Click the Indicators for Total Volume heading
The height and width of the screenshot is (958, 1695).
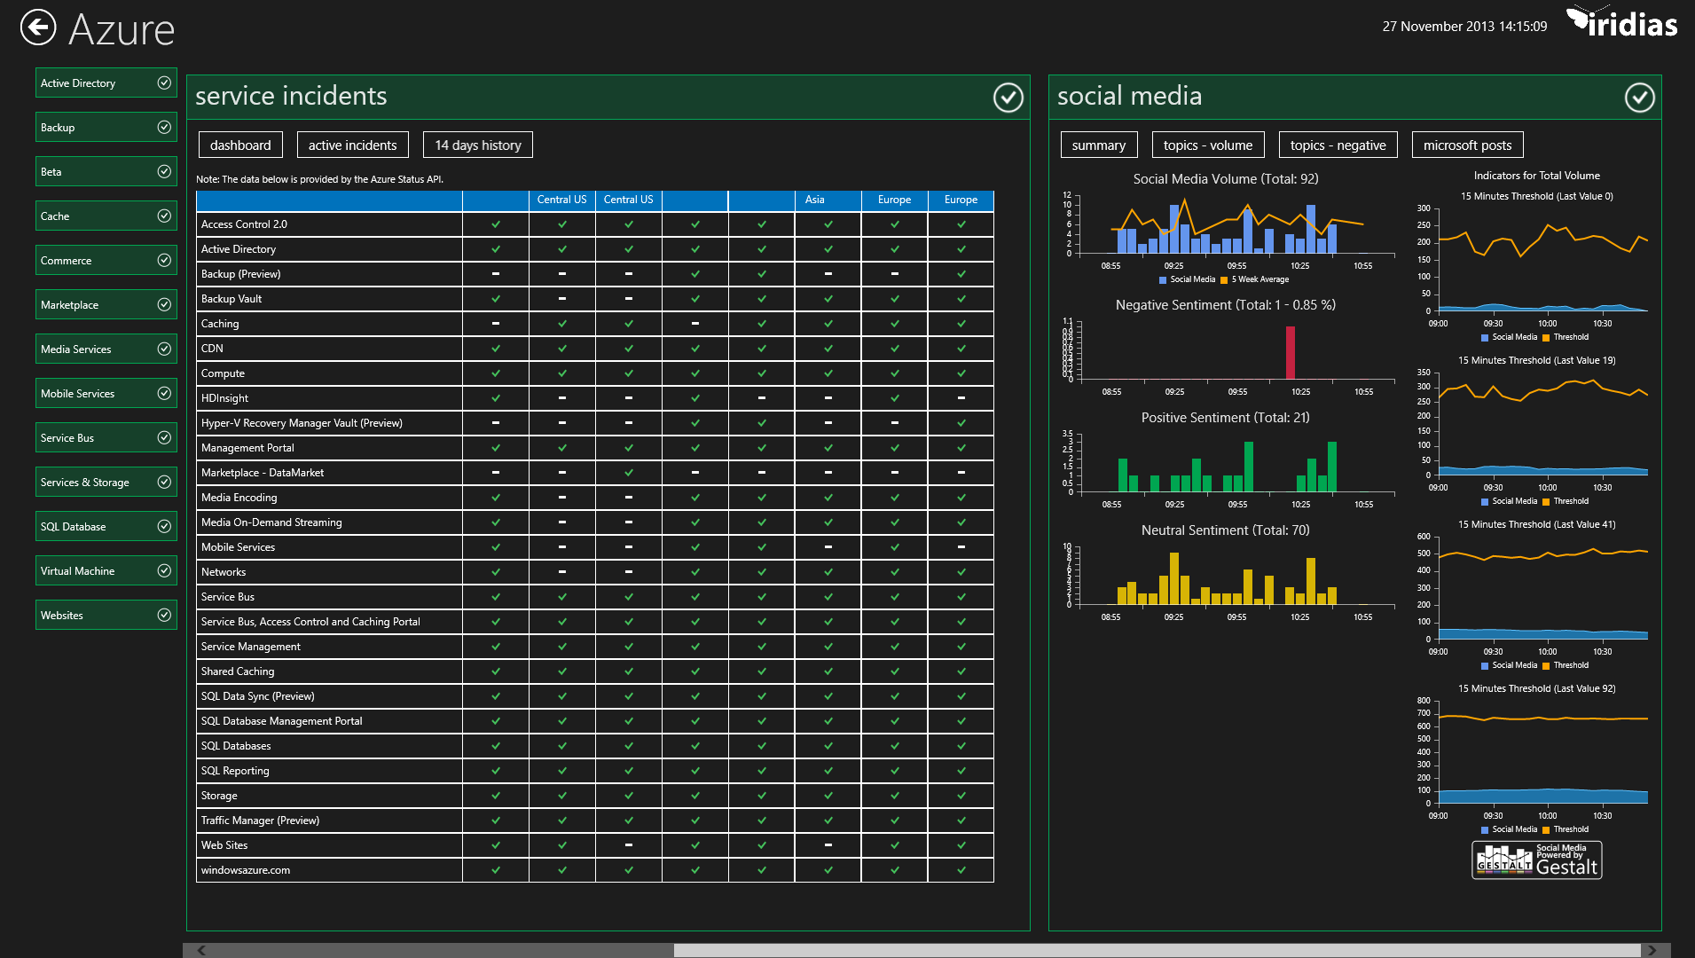click(1537, 176)
